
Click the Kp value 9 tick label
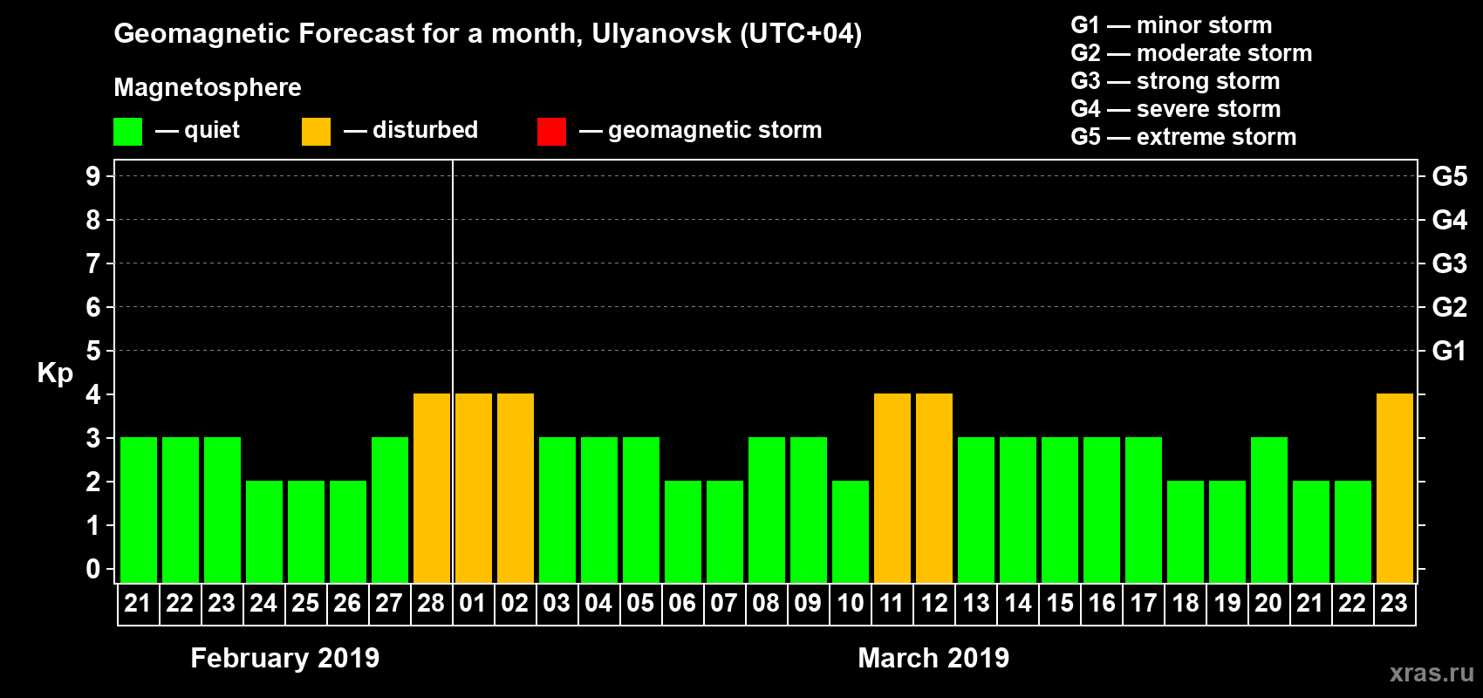tap(93, 176)
